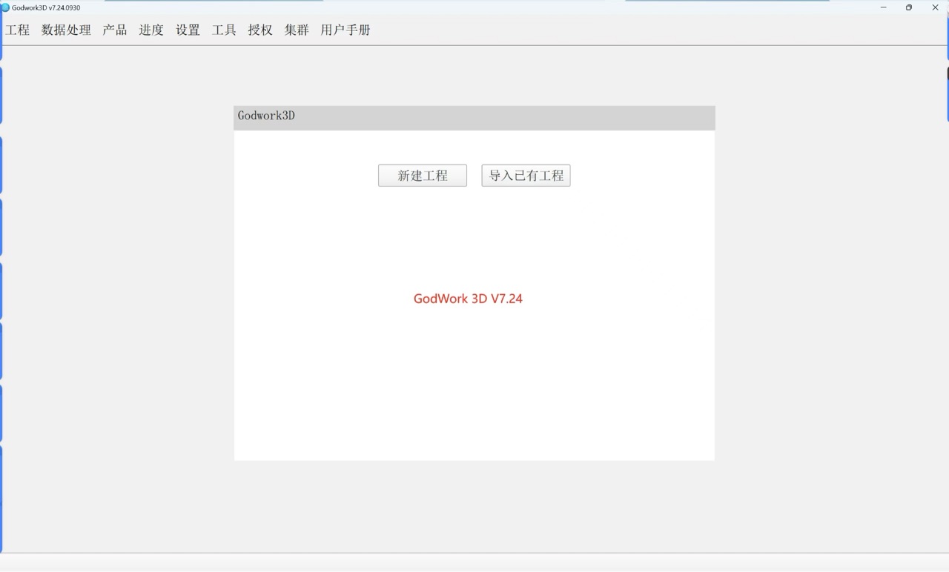This screenshot has height=572, width=949.
Task: Click the GodWork 3D V7.24 text
Action: tap(468, 299)
